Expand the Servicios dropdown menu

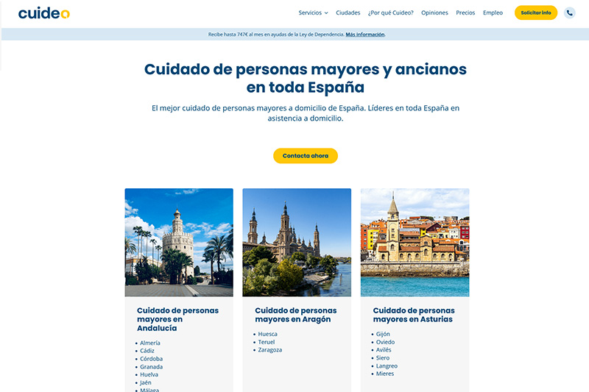[x=313, y=13]
